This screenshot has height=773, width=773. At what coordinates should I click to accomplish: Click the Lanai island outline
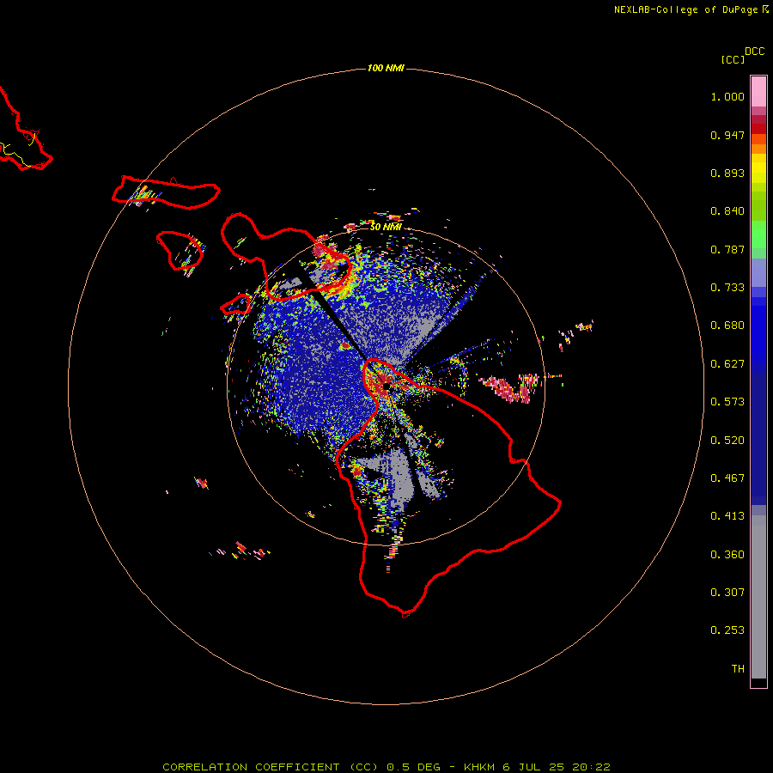180,251
